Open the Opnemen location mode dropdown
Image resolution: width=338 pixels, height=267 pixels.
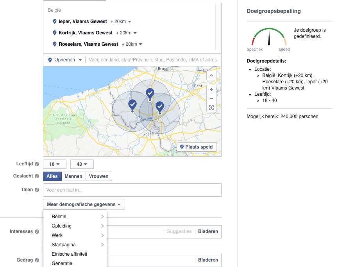(x=65, y=60)
